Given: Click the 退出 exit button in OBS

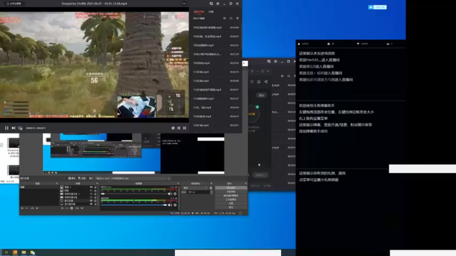Looking at the screenshot, I should [x=231, y=207].
